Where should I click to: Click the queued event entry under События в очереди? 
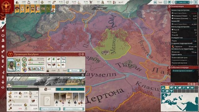coord(182,71)
